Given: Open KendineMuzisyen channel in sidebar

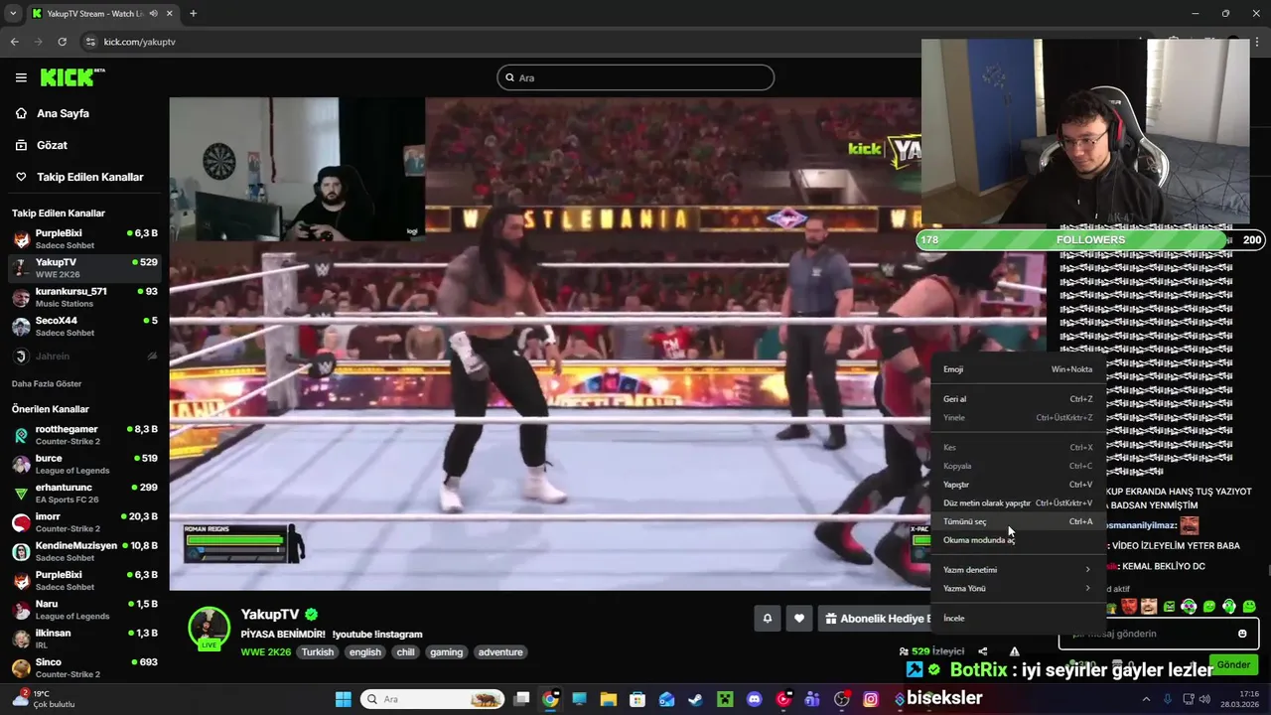Looking at the screenshot, I should [x=84, y=551].
